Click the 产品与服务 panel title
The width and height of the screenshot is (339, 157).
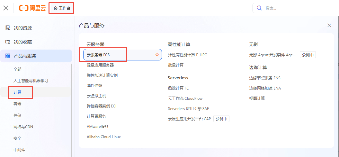click(92, 26)
